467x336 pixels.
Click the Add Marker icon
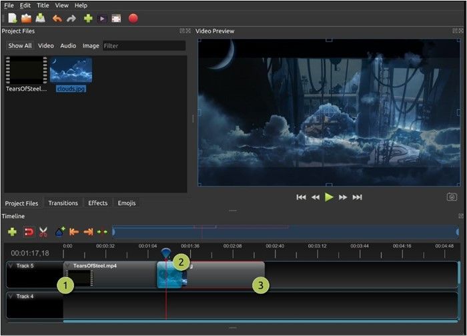(59, 232)
